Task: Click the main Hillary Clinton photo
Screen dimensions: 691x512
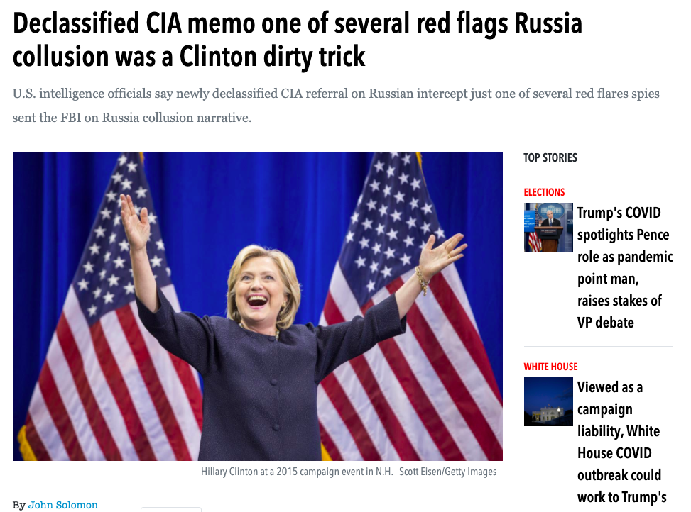Action: (257, 306)
